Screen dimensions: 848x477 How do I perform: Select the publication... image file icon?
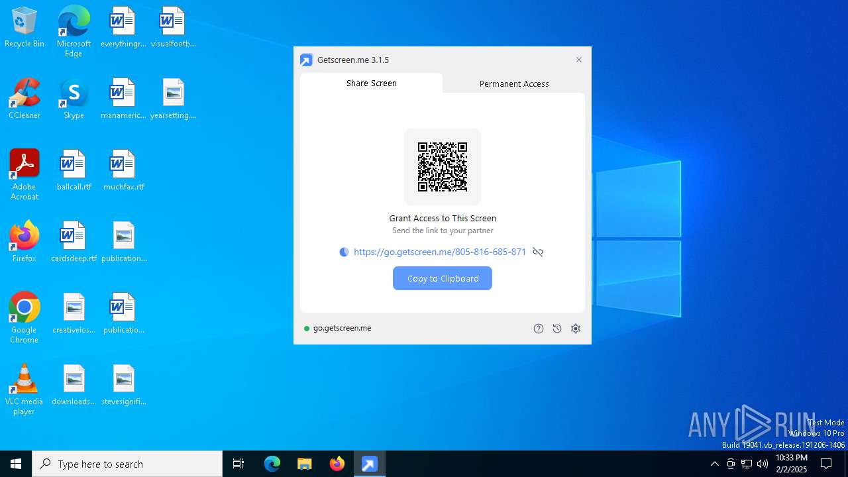[x=123, y=242]
